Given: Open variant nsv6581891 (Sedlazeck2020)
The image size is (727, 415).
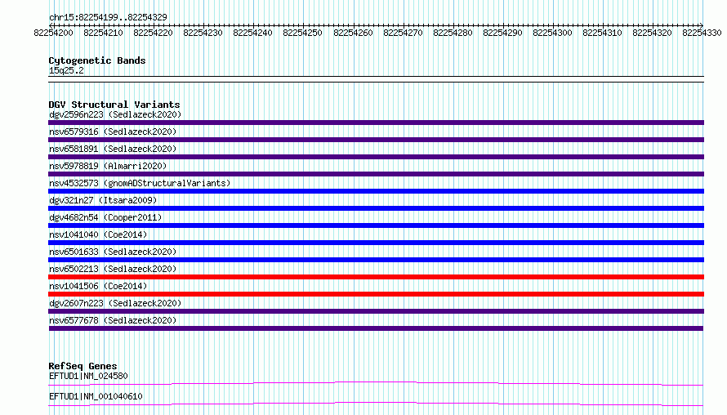Looking at the screenshot, I should tap(113, 149).
